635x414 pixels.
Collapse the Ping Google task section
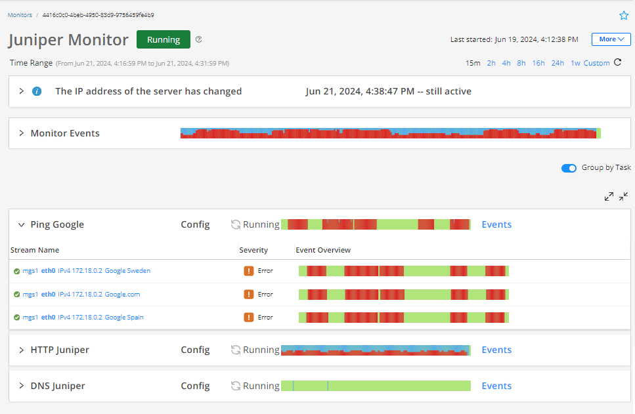click(20, 224)
